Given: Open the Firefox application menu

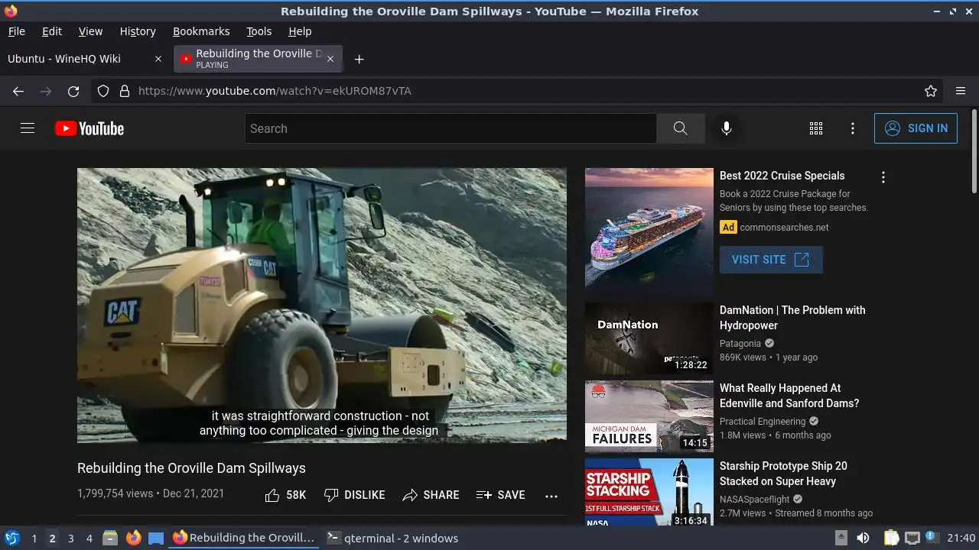Looking at the screenshot, I should [x=961, y=91].
